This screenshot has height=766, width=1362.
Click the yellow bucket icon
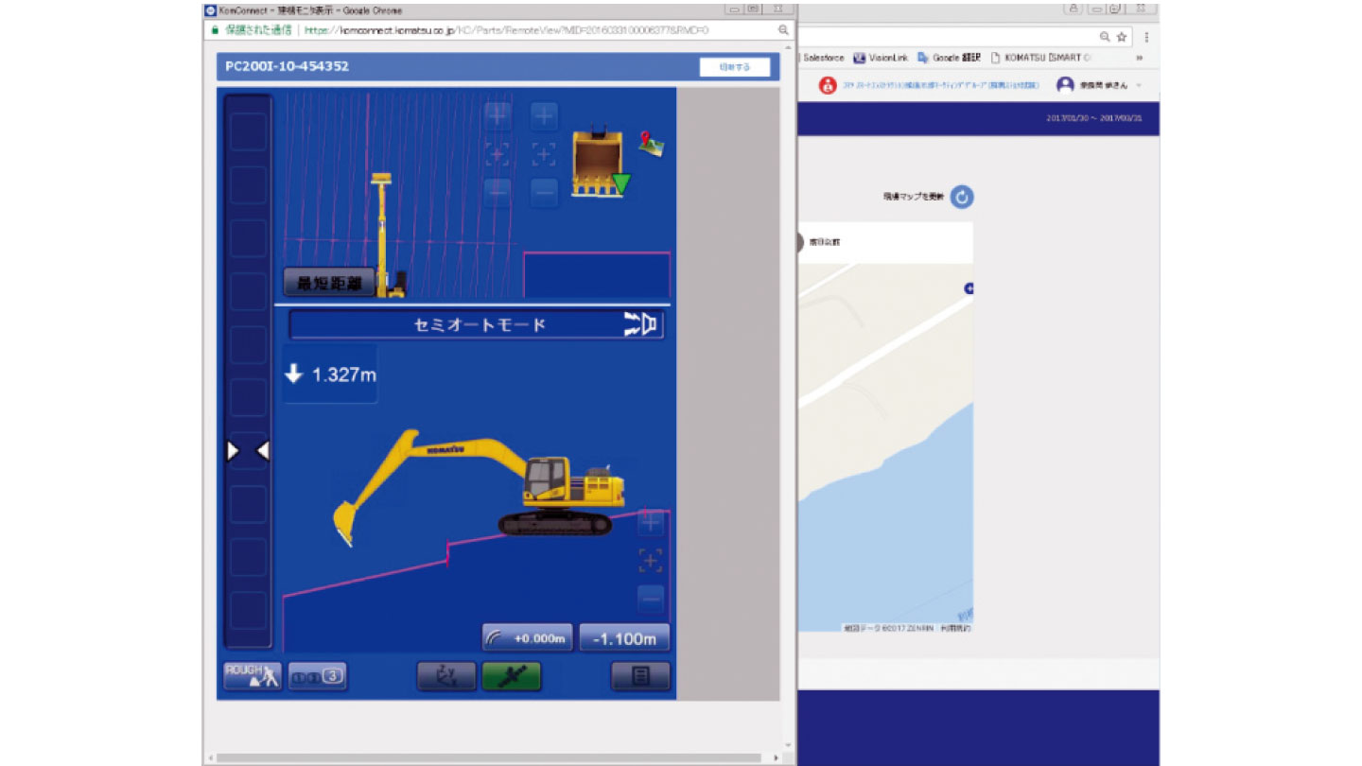[596, 163]
